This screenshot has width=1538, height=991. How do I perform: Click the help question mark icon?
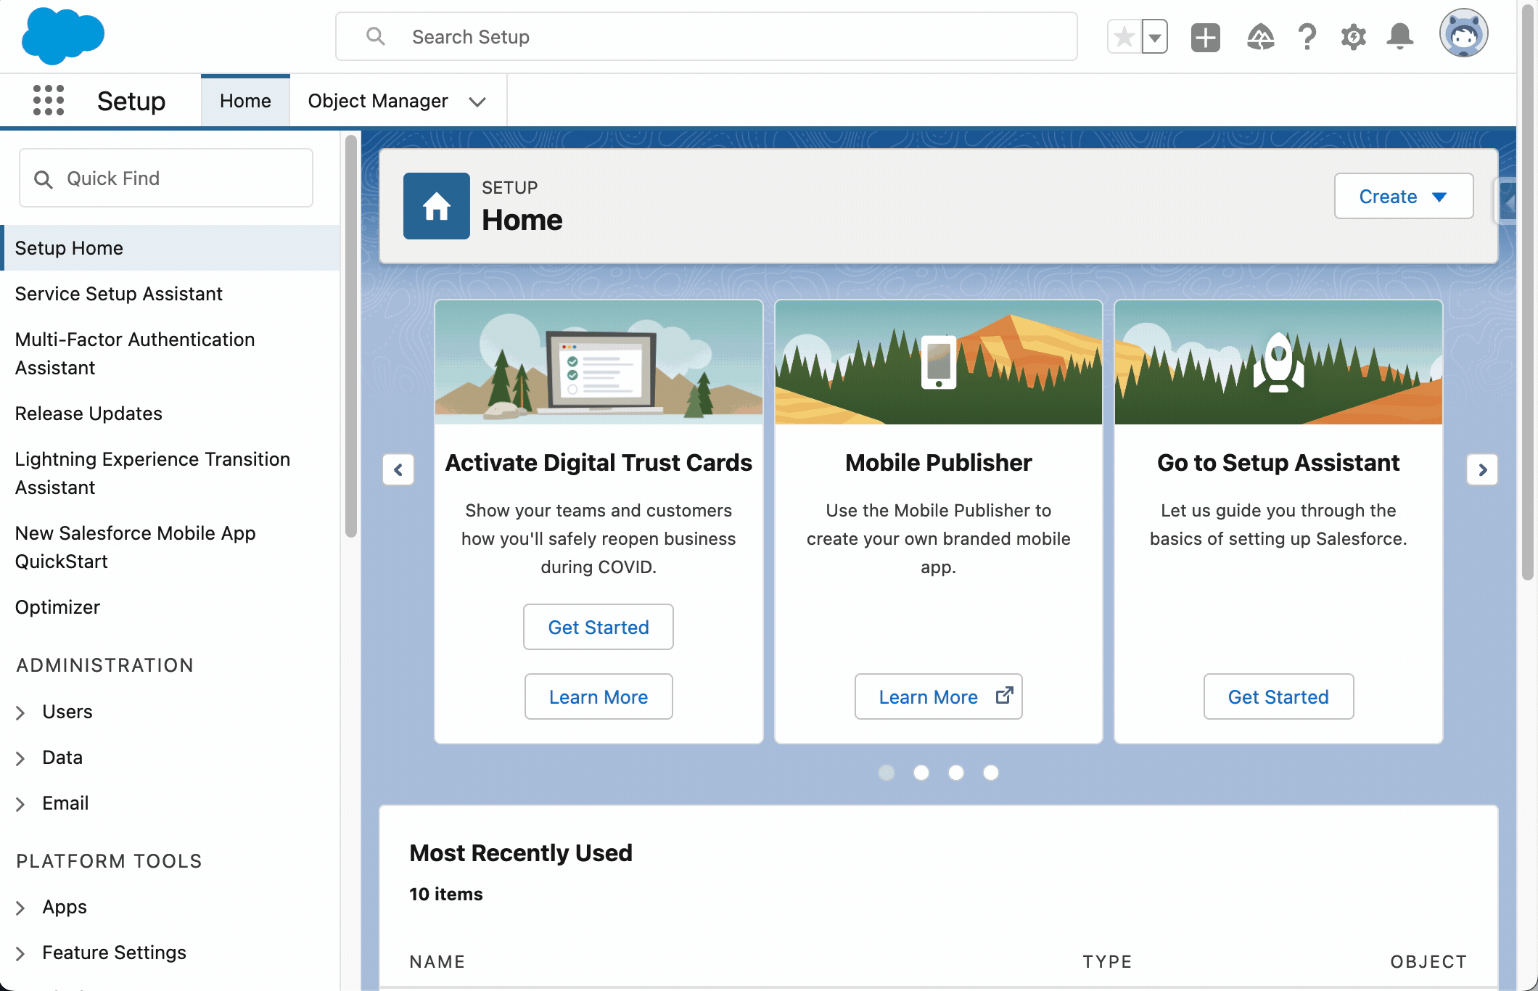click(x=1304, y=36)
